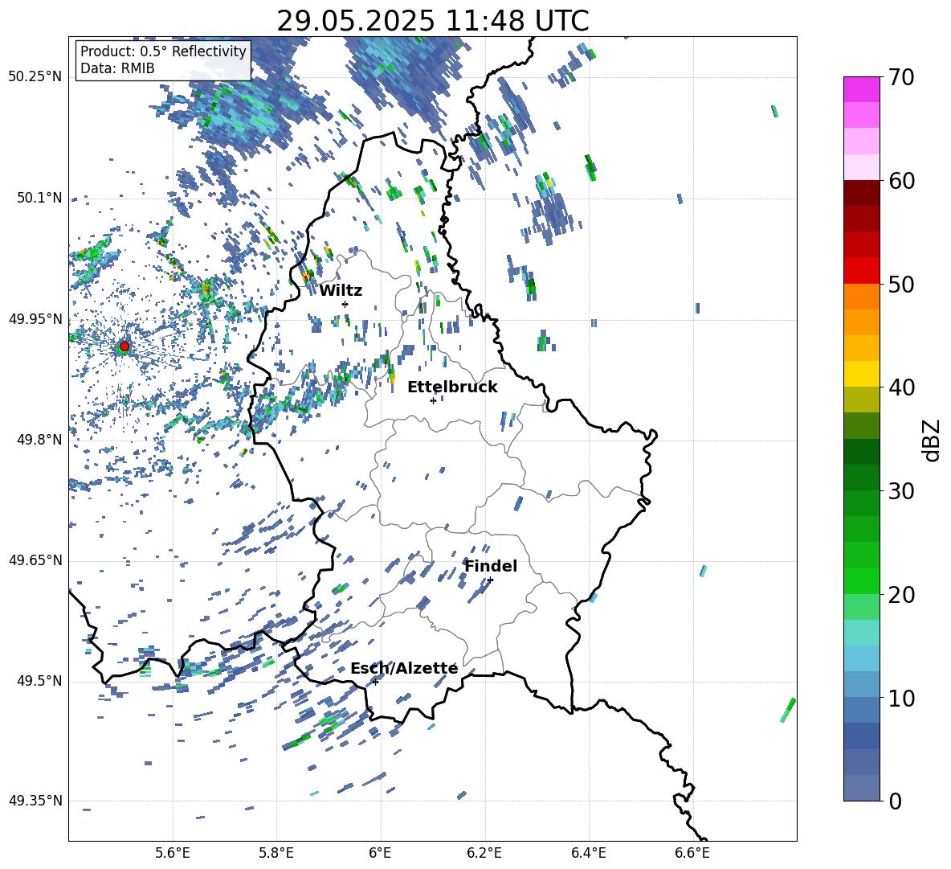951x869 pixels.
Task: Click the latitude label 49.5°N
Action: (39, 681)
